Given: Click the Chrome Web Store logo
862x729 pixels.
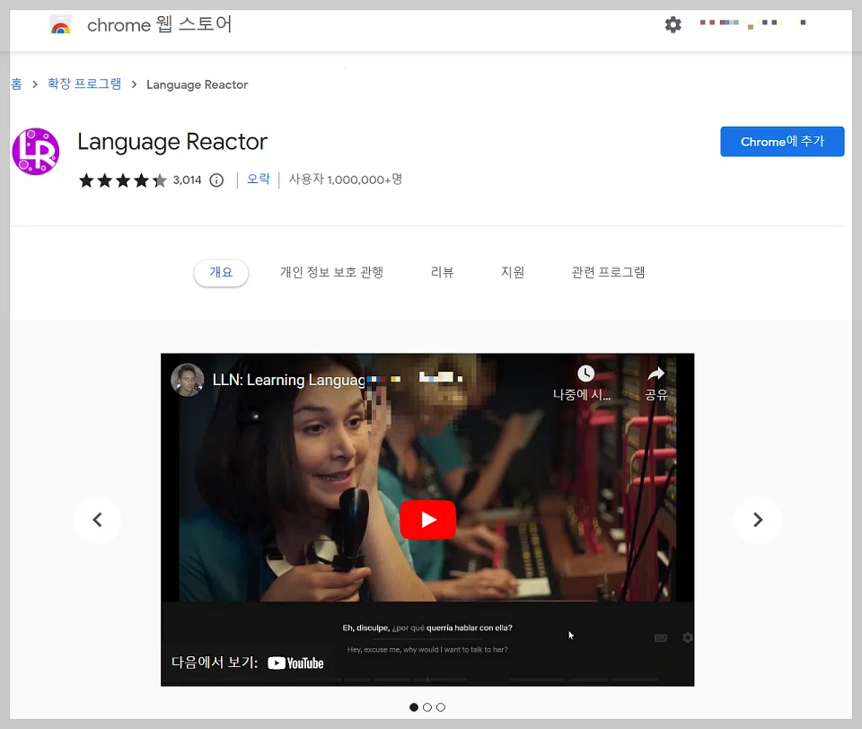Looking at the screenshot, I should pyautogui.click(x=59, y=24).
